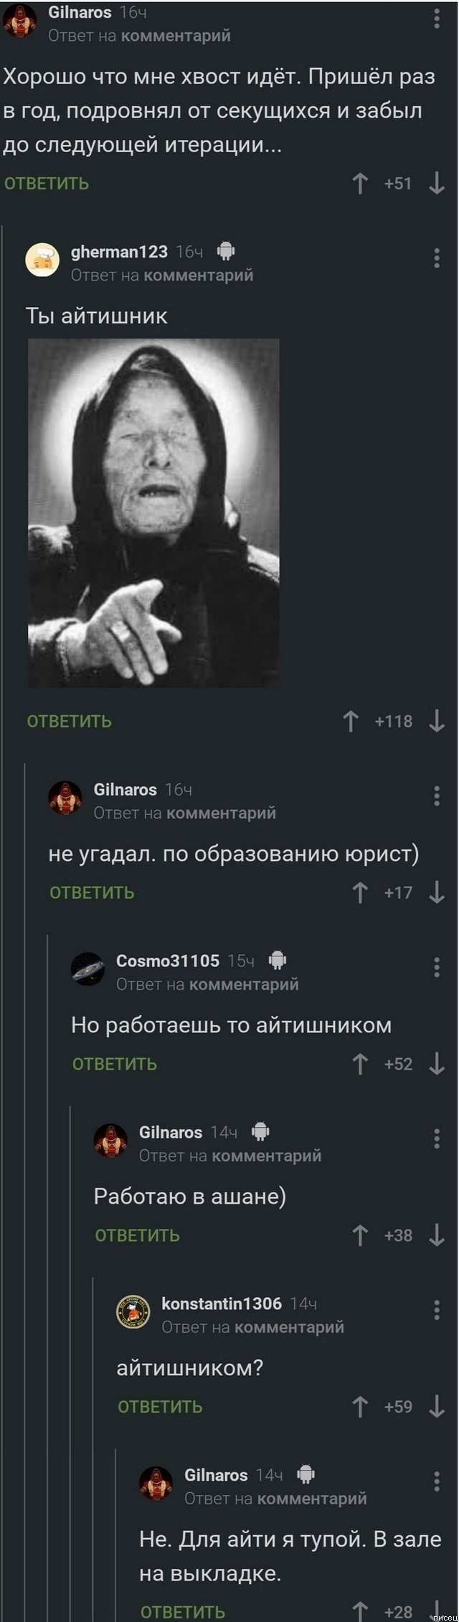Open konstantin1306's username link
The image size is (459, 1622).
pyautogui.click(x=222, y=1303)
